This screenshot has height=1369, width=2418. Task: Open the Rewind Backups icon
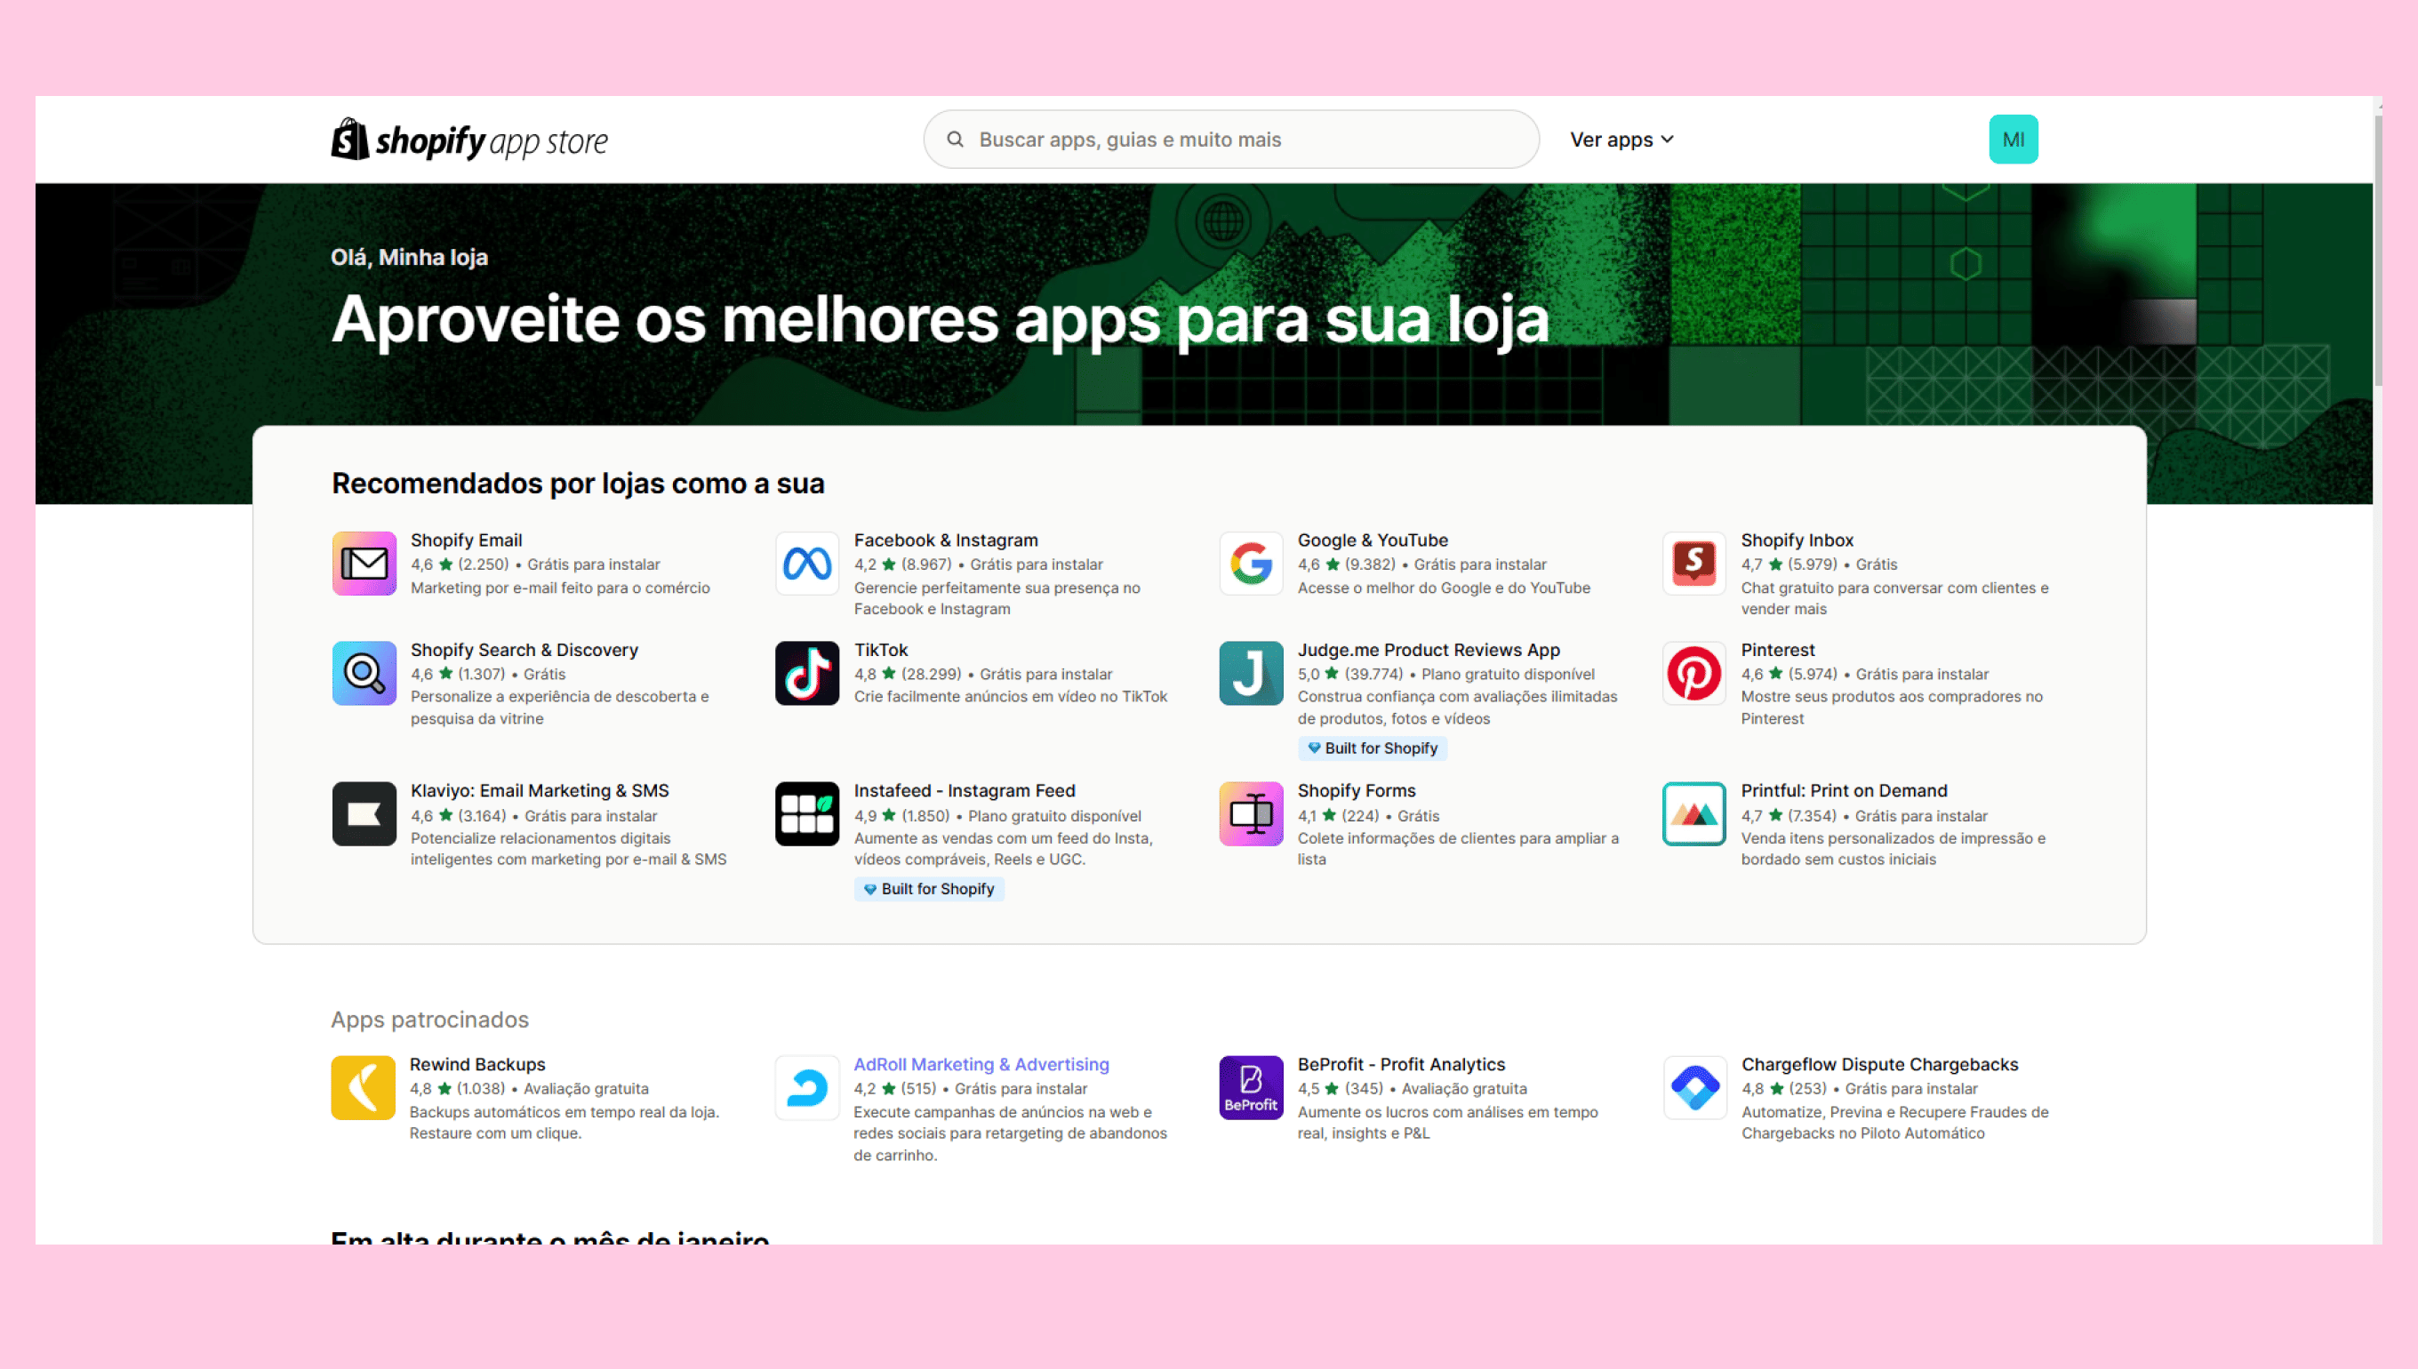tap(363, 1088)
